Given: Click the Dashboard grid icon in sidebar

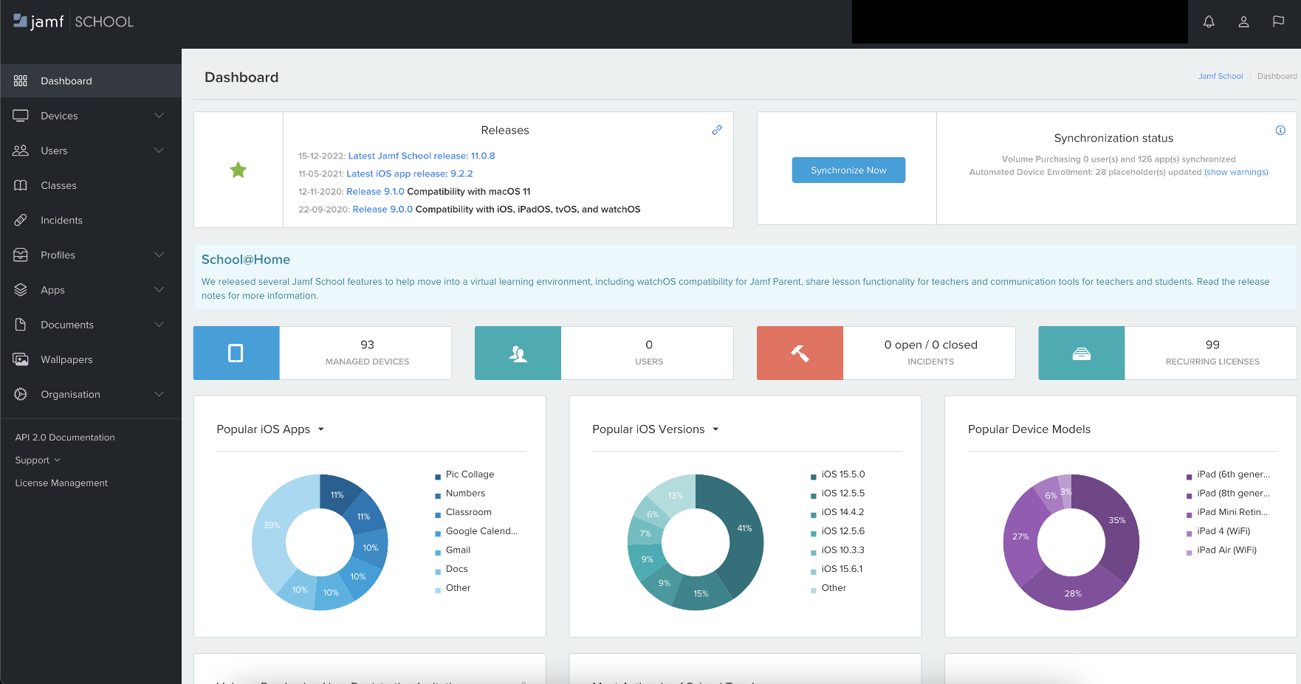Looking at the screenshot, I should [x=21, y=80].
